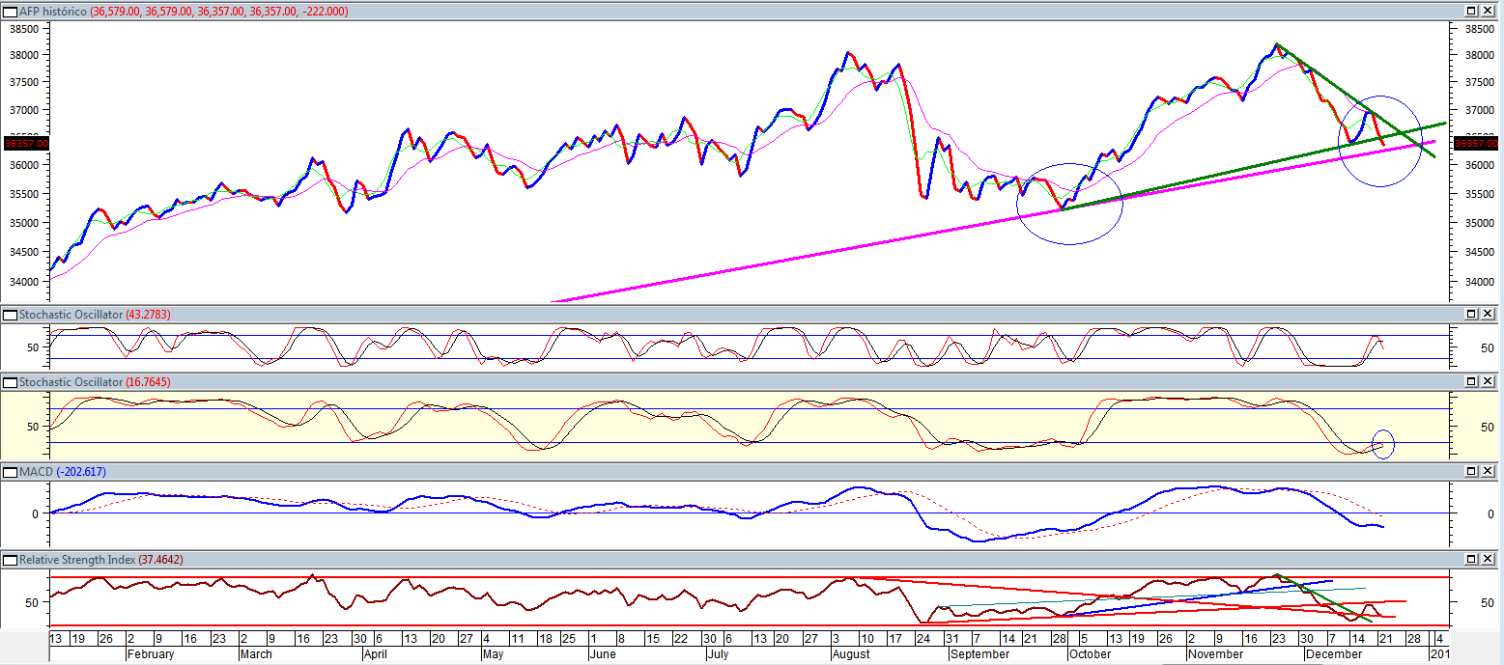
Task: Click the MACD zero level on right axis
Action: (1490, 513)
